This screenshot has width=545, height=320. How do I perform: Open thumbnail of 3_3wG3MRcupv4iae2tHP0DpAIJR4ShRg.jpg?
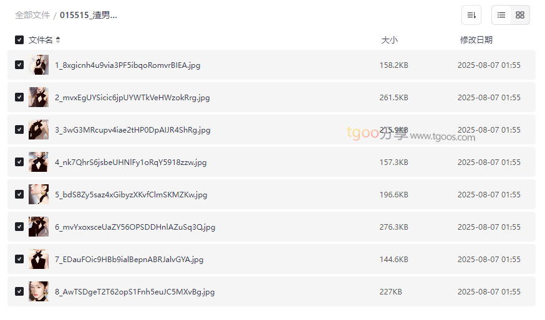click(39, 129)
